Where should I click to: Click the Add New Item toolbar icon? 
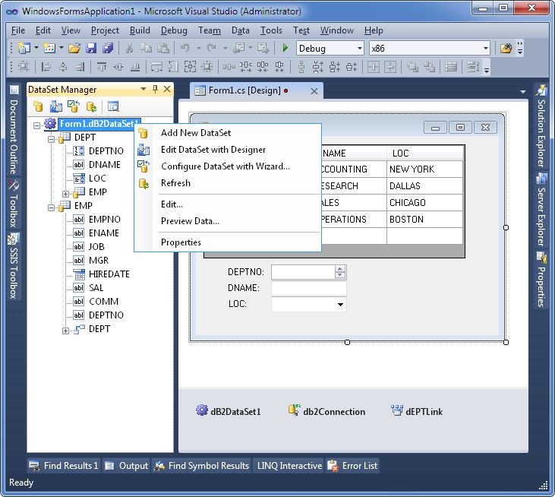coord(49,48)
